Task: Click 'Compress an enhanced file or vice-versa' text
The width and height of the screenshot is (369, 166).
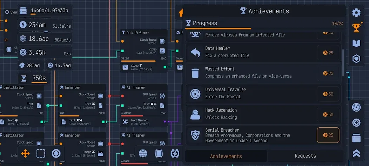Action: pos(248,76)
